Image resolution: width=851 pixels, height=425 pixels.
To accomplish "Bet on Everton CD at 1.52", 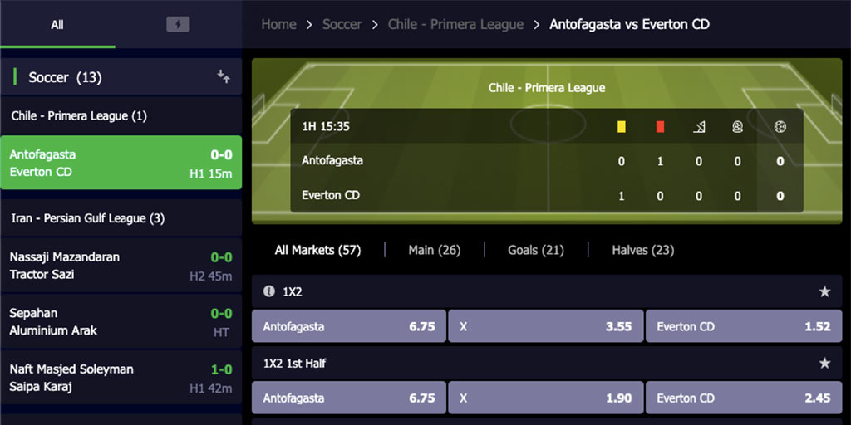I will point(744,326).
